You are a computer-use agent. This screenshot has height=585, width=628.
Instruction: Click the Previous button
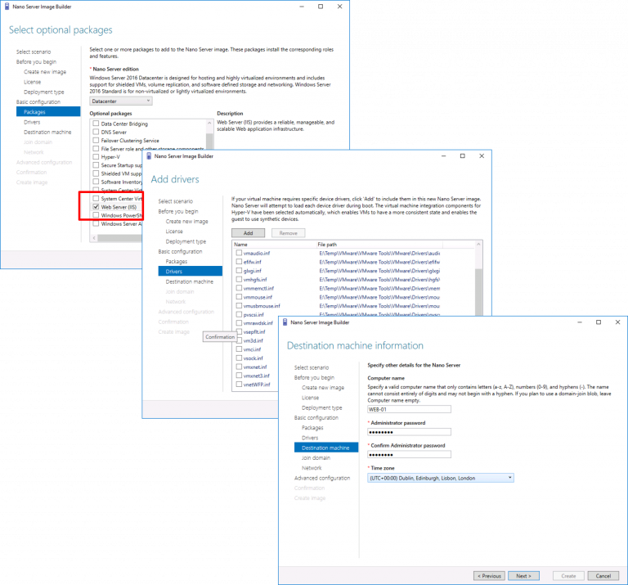489,576
